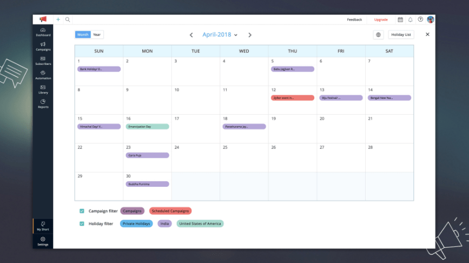
Task: Go to next month arrow
Action: point(250,35)
